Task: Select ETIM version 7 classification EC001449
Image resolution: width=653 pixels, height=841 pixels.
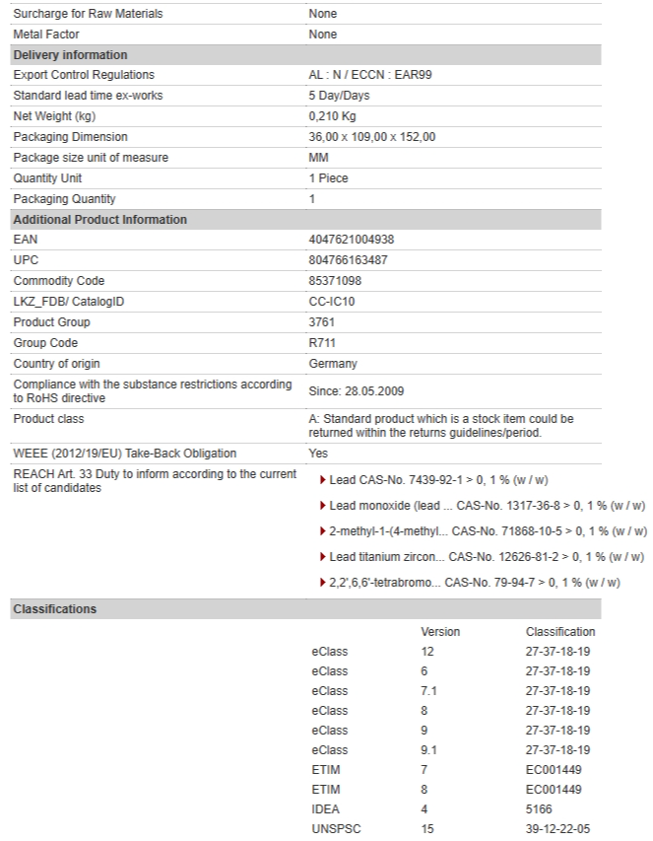Action: pos(554,770)
